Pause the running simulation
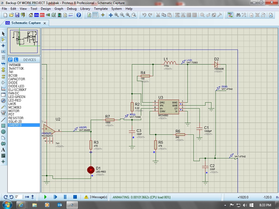 click(x=65, y=197)
